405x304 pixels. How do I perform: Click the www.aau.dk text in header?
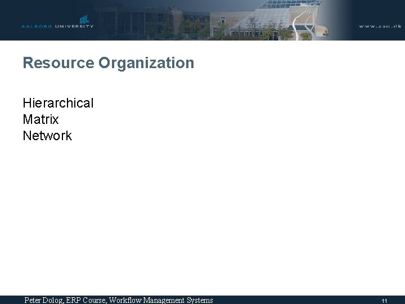click(380, 26)
